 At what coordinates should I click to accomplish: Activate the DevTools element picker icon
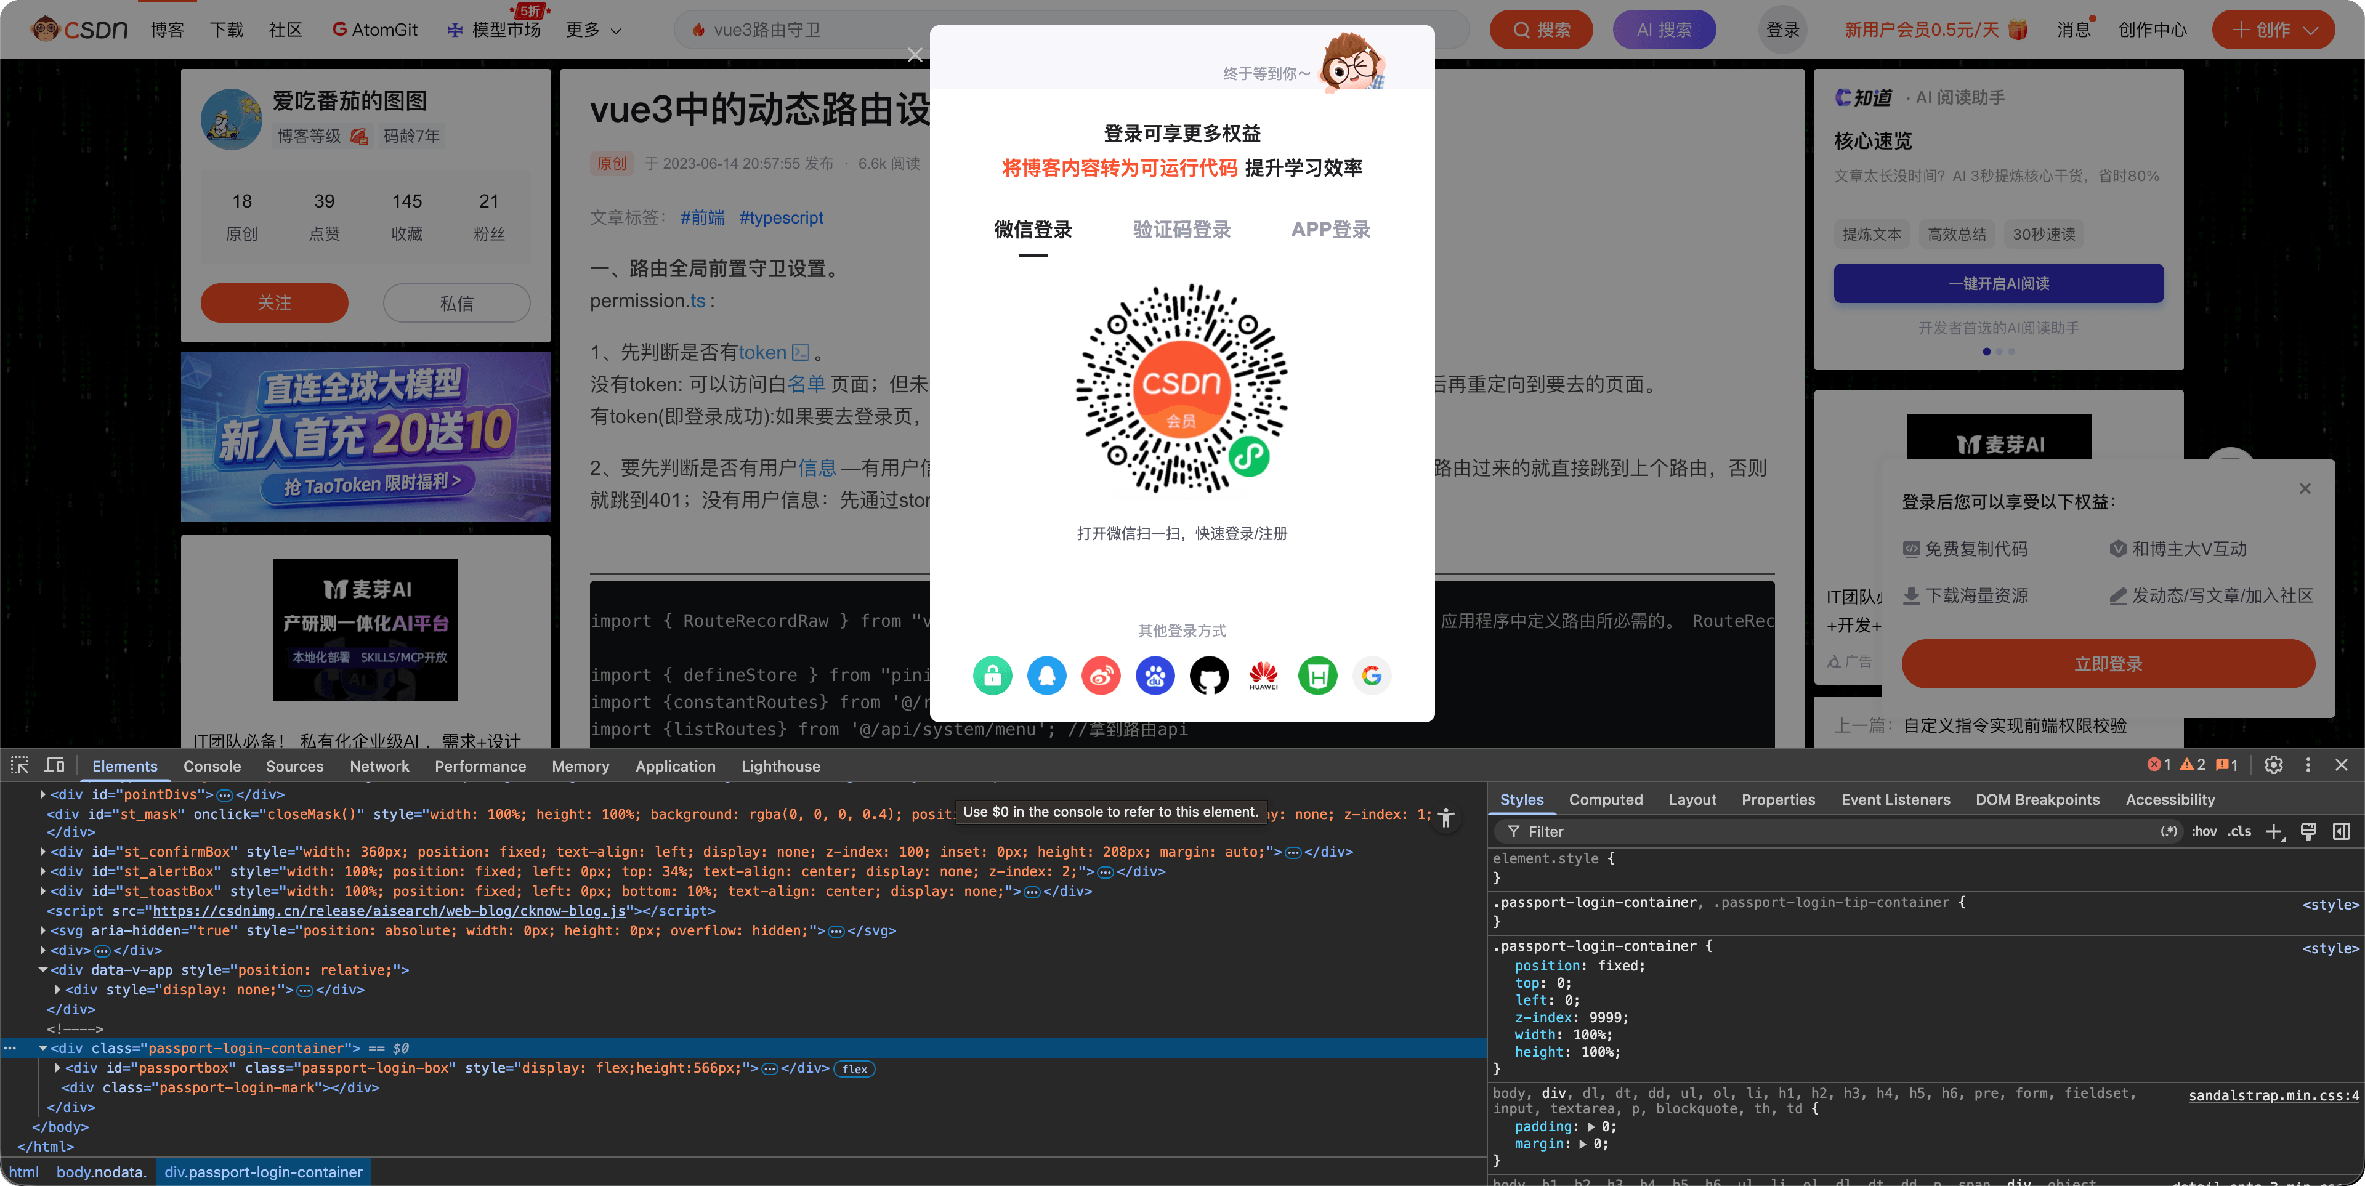point(20,765)
